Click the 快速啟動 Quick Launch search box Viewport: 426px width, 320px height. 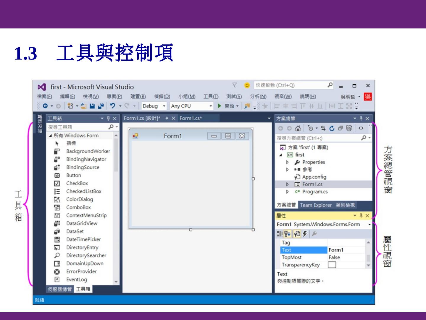click(293, 85)
